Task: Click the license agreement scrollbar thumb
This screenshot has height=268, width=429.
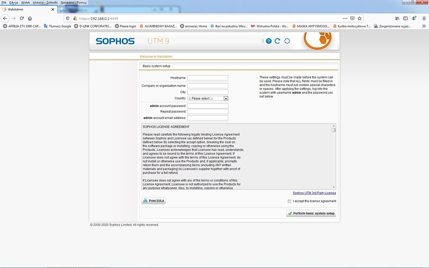Action: [x=333, y=130]
